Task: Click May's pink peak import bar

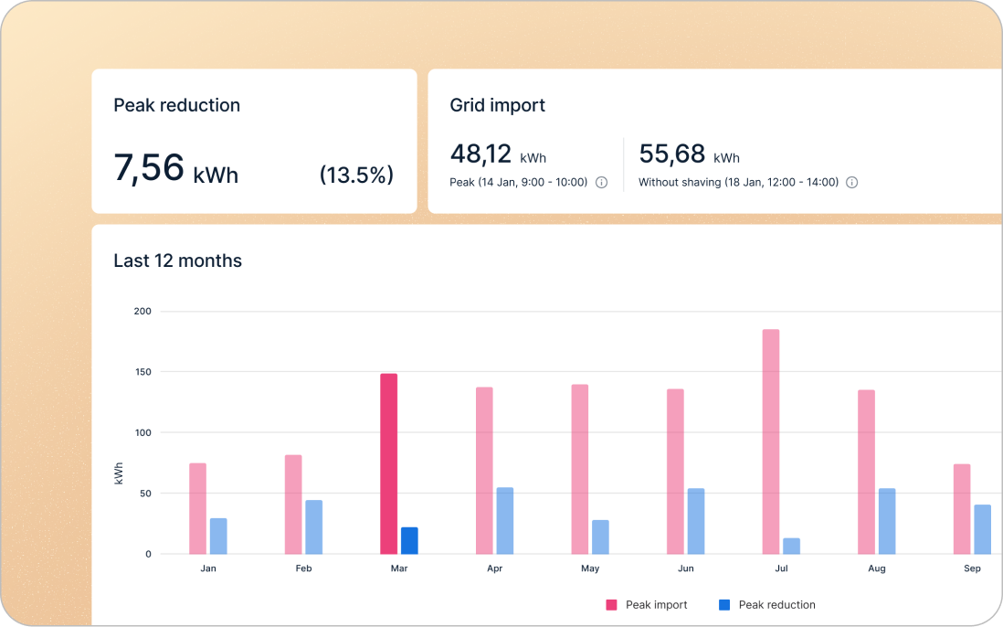Action: pos(579,469)
